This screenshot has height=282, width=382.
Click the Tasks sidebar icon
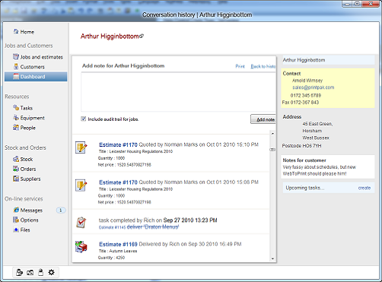16,108
